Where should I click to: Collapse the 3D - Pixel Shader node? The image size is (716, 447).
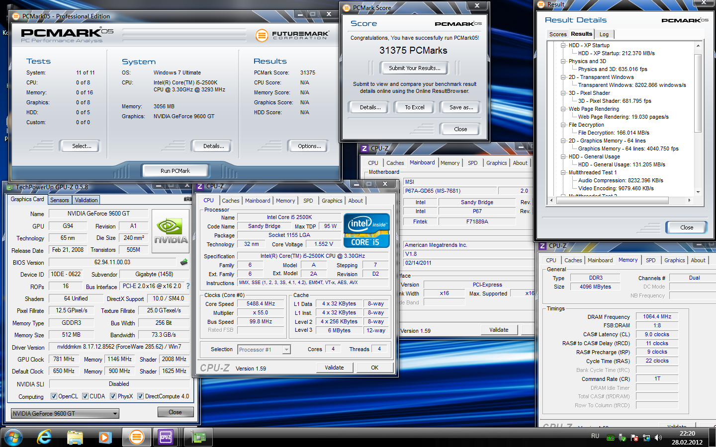coord(563,93)
